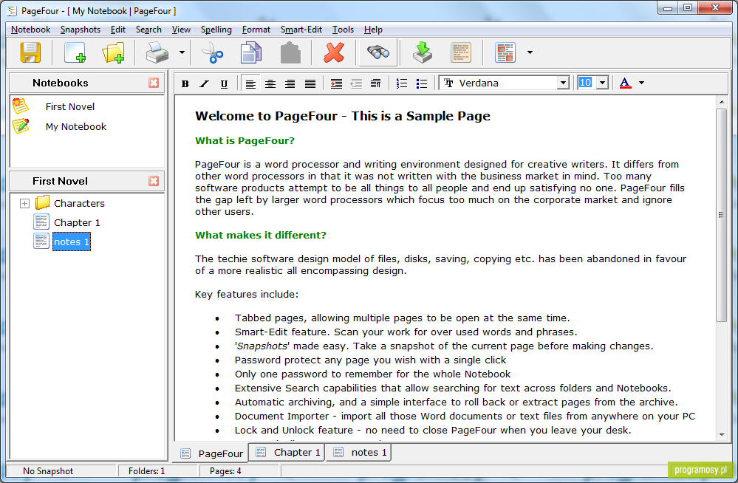The width and height of the screenshot is (738, 483).
Task: Open the Format menu
Action: click(256, 30)
